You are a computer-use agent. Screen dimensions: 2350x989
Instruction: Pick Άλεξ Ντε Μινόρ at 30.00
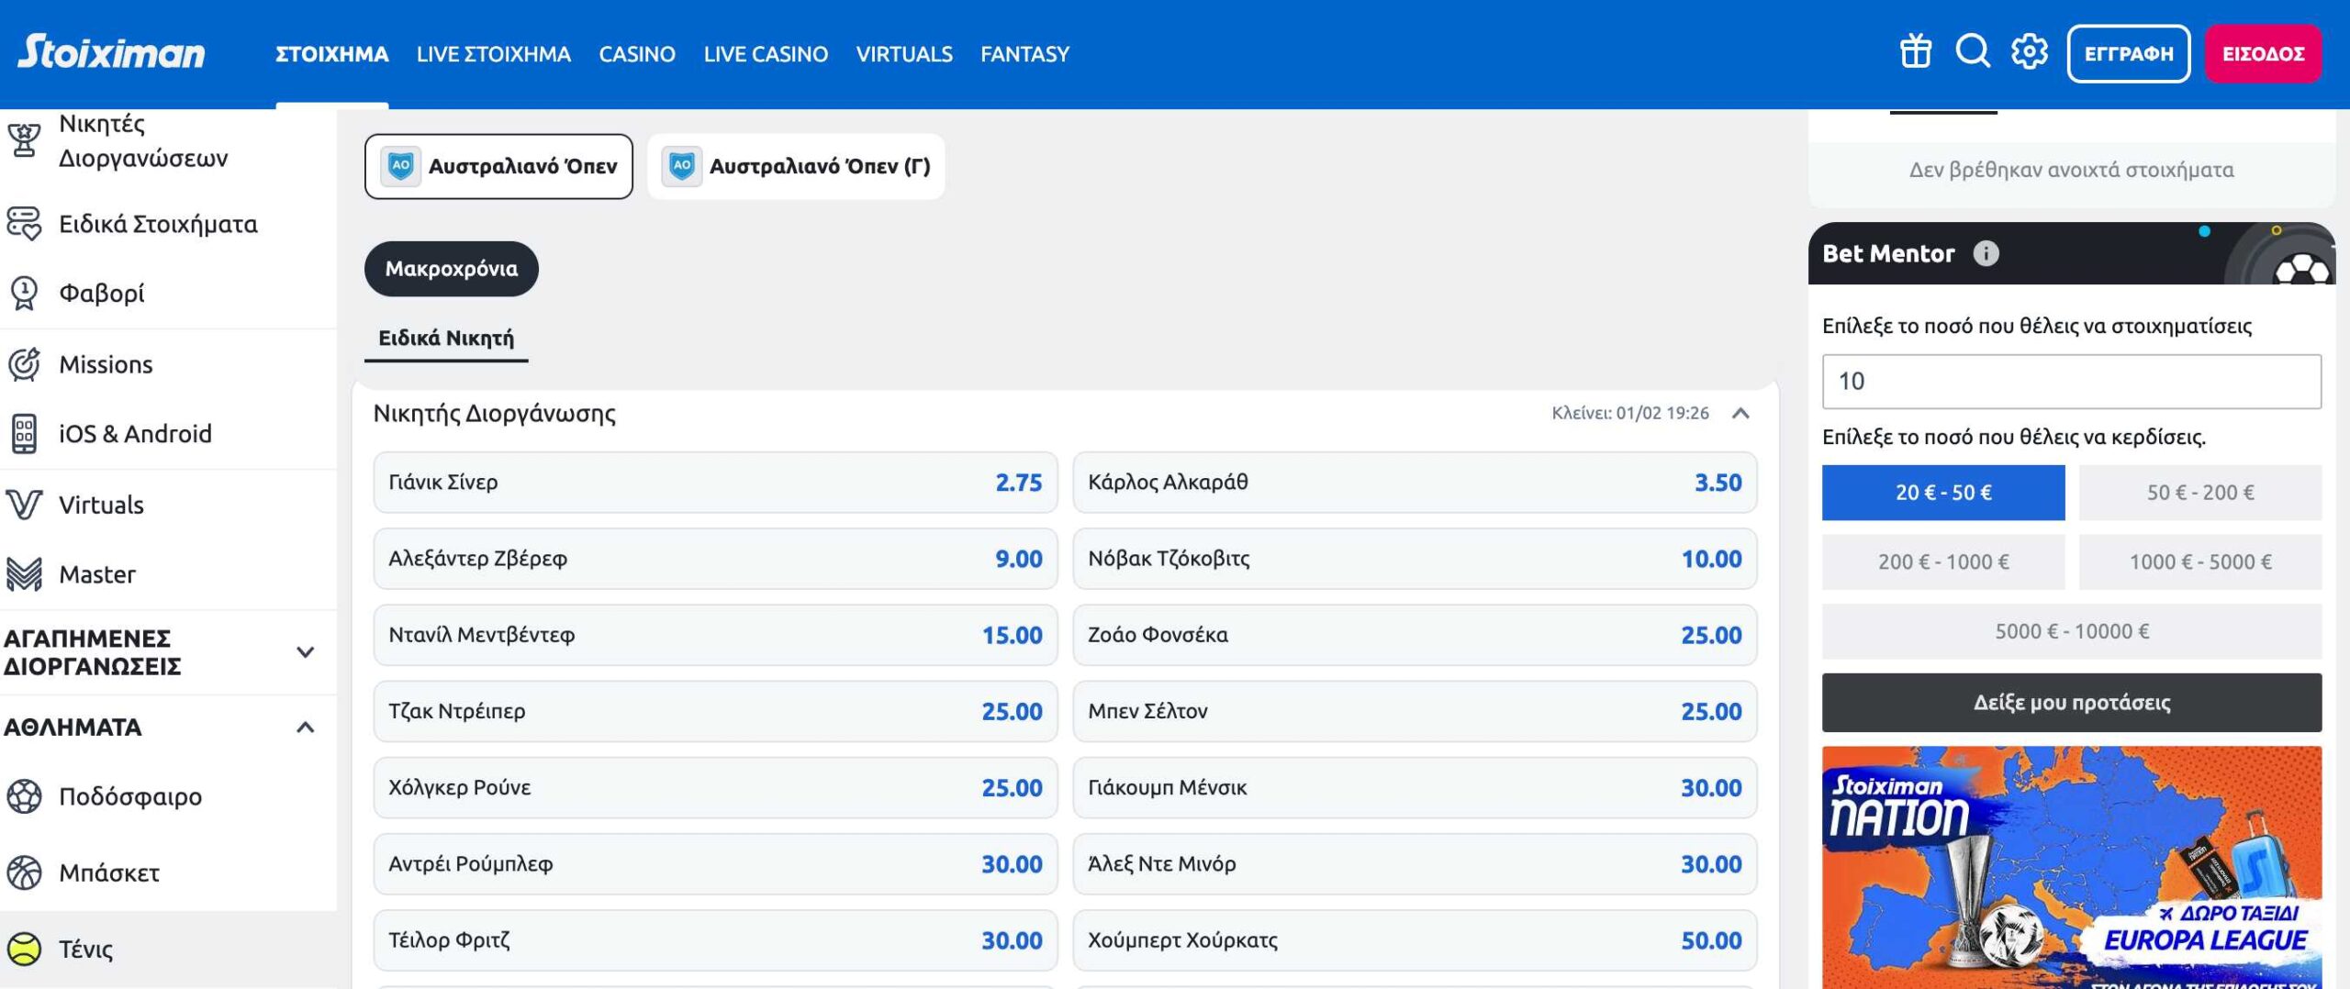pyautogui.click(x=1415, y=864)
